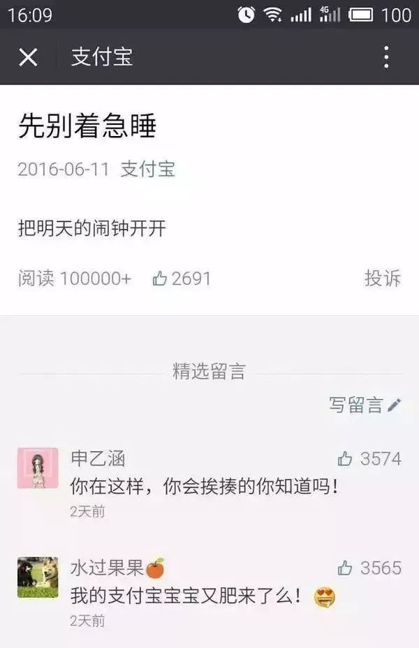
Task: Tap 投诉 to report the article
Action: (x=383, y=278)
